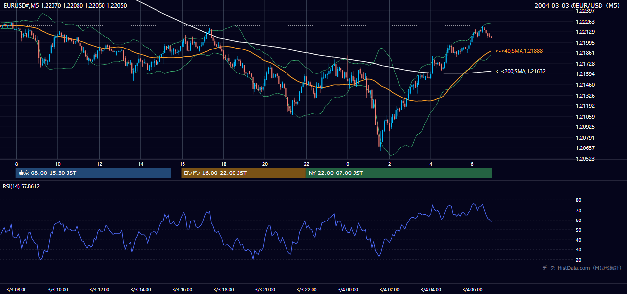627x294 pixels.
Task: Click the 3/4 04:00 time label
Action: 431,289
